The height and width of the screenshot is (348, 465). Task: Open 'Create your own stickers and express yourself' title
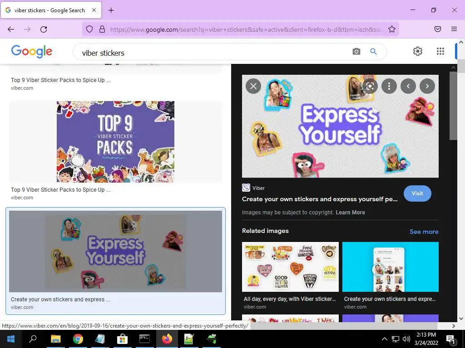click(320, 199)
